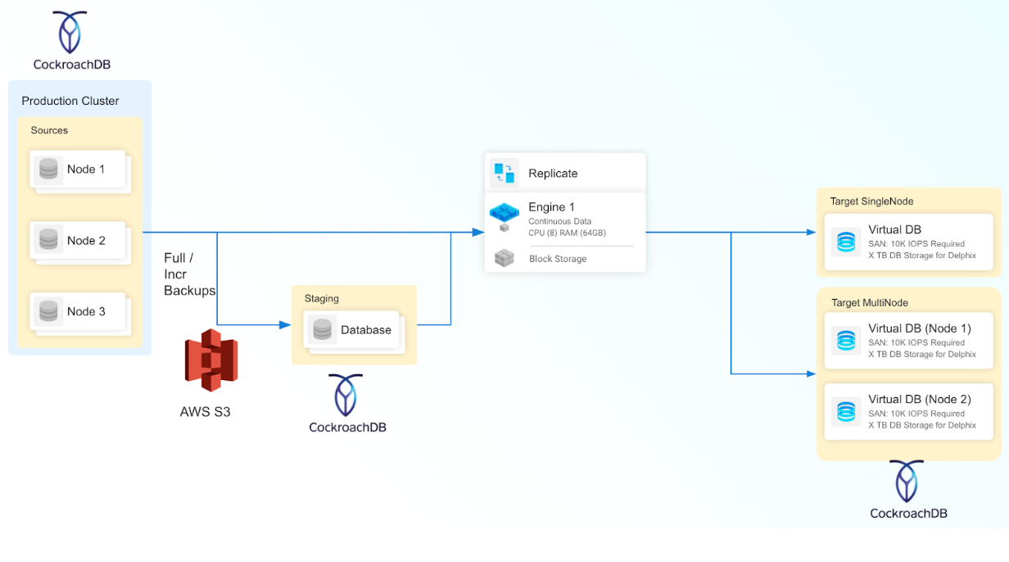Viewport: 1009px width, 562px height.
Task: Select the Virtual DB (Node 2) icon
Action: tap(845, 411)
